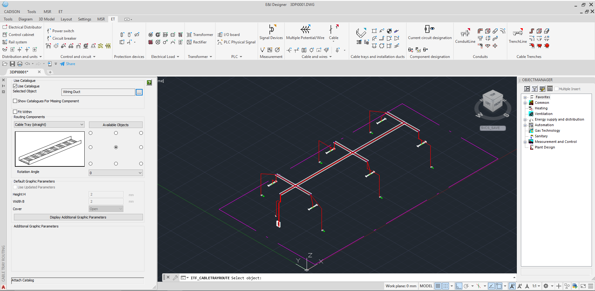
Task: Open file using folder icon
Action: coord(5,64)
